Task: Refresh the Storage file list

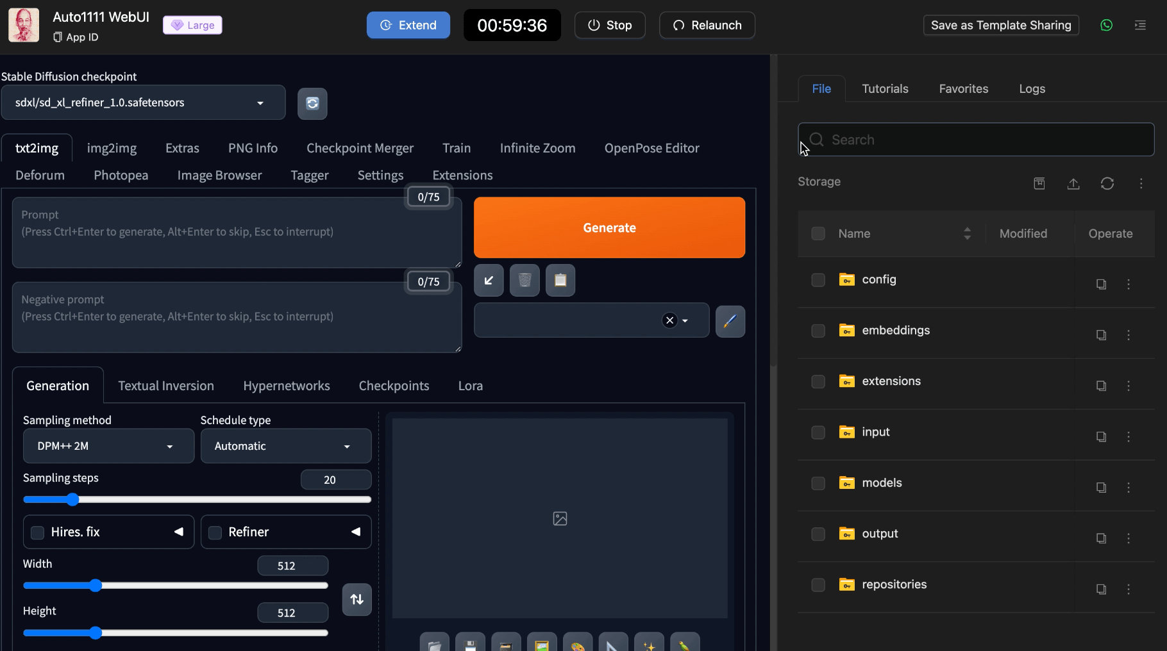Action: (x=1107, y=183)
